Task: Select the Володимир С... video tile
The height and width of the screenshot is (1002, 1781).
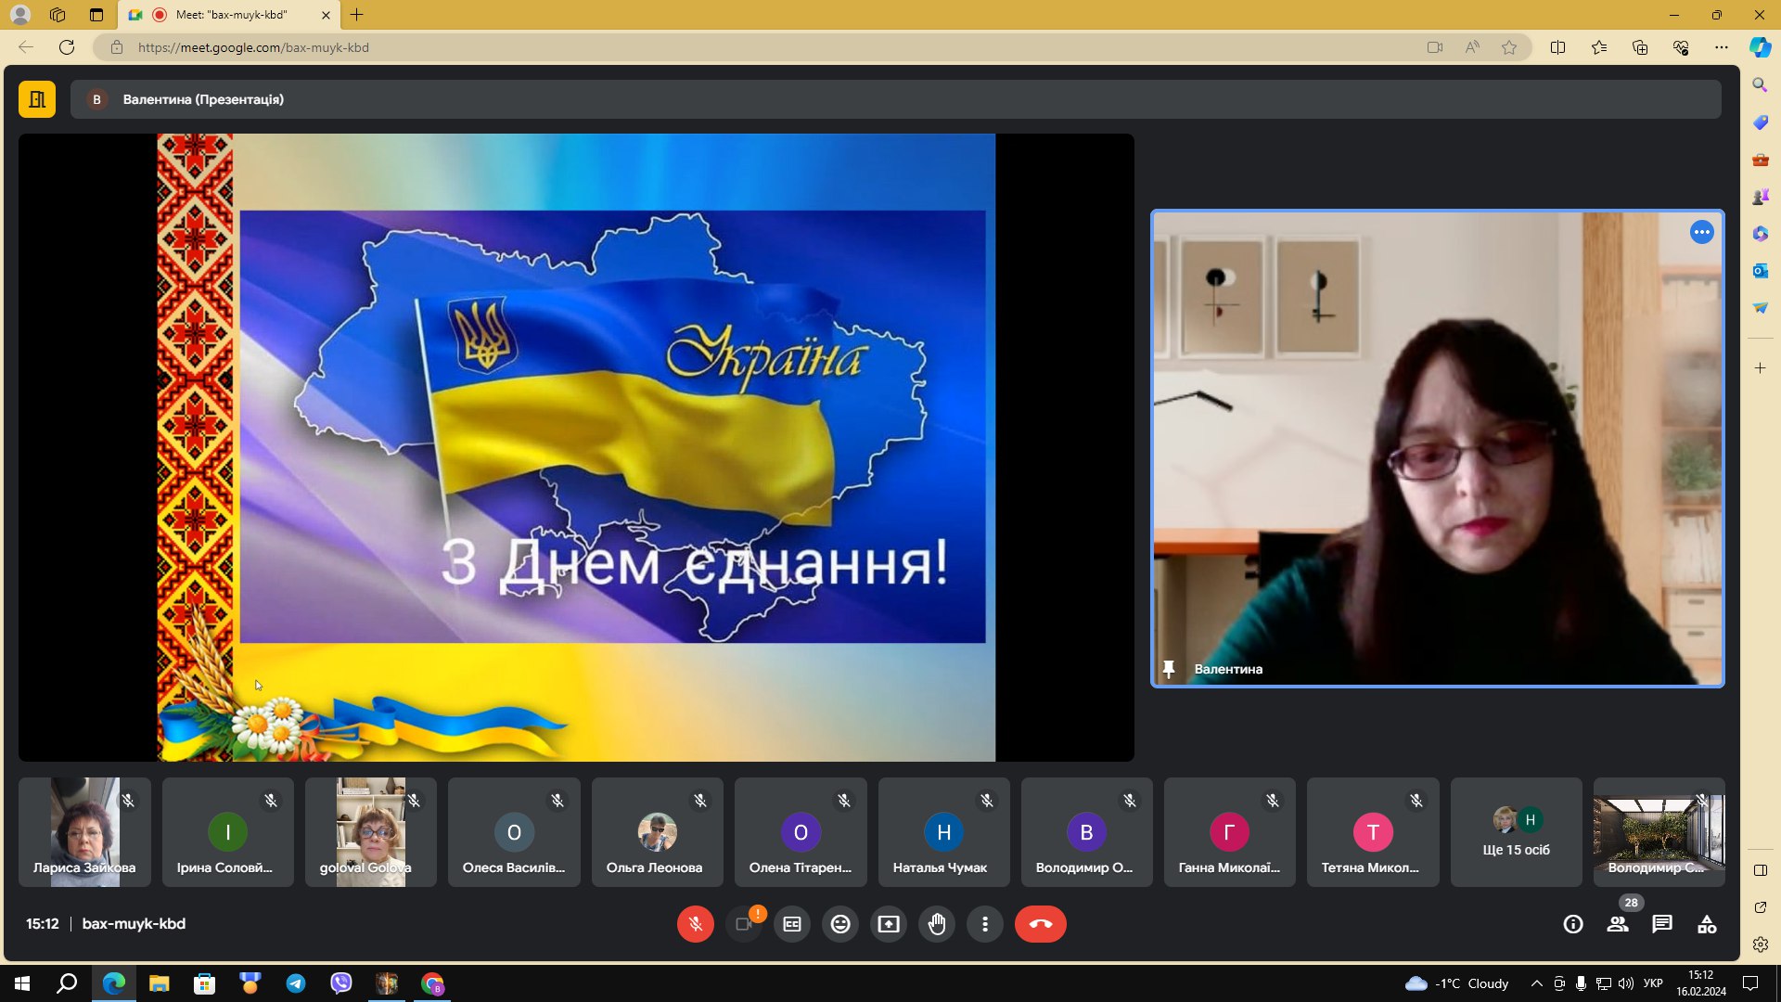Action: (1659, 832)
